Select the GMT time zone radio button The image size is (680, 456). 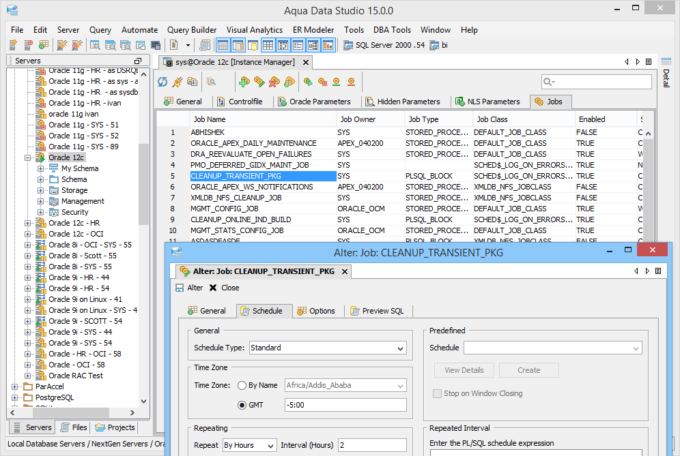click(x=242, y=406)
